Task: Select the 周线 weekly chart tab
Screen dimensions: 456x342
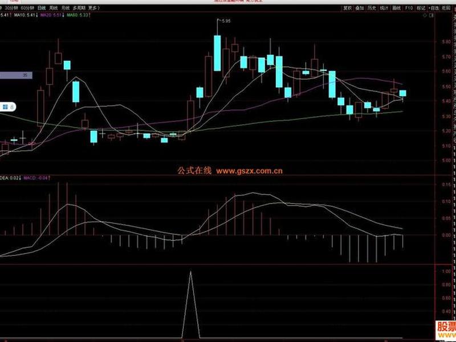Action: pos(54,8)
